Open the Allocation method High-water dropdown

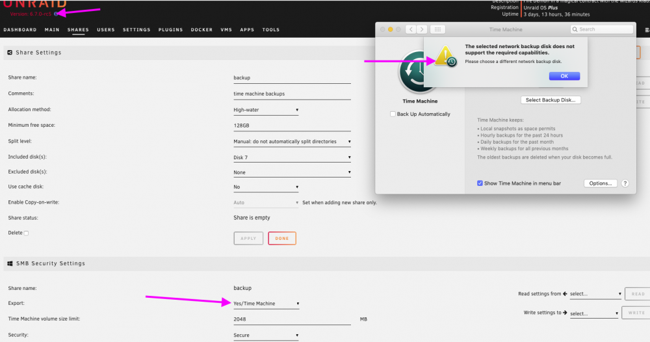pos(266,110)
